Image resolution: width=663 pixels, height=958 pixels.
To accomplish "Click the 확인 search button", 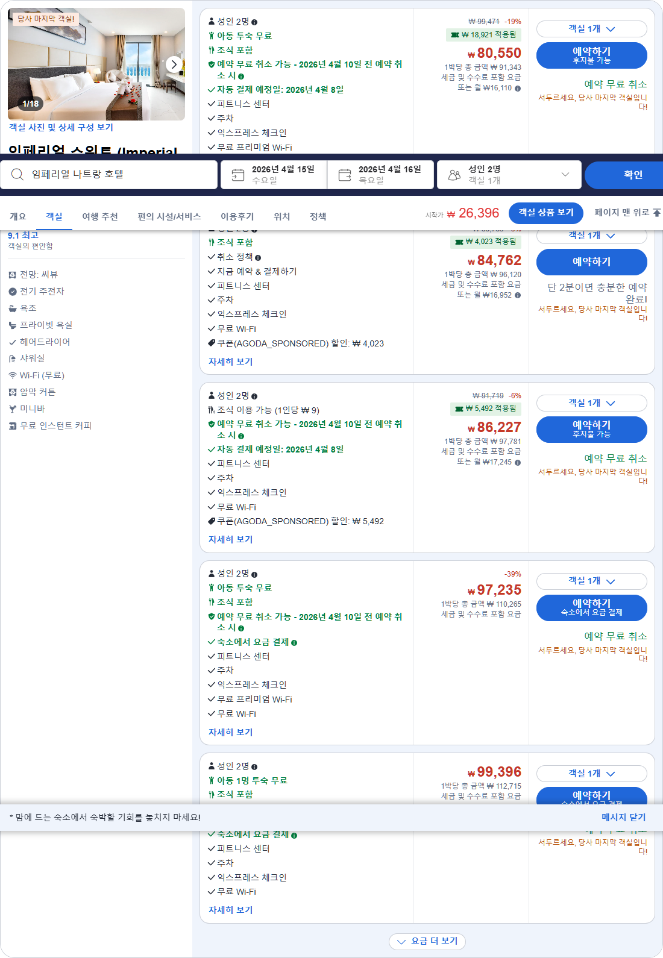I will (x=624, y=175).
